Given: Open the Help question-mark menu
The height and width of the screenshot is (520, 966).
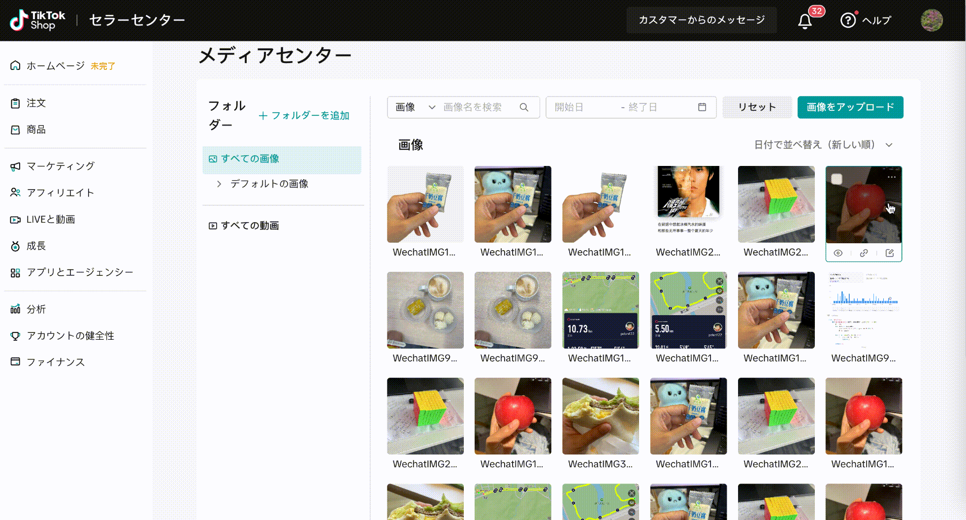Looking at the screenshot, I should pyautogui.click(x=848, y=20).
